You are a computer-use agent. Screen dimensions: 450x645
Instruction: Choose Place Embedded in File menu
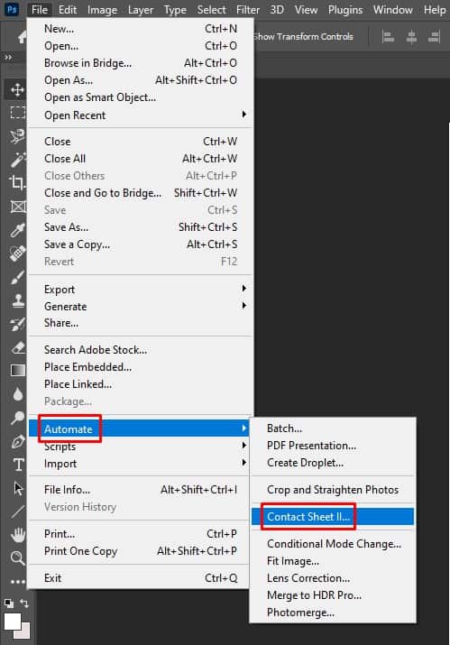140,367
